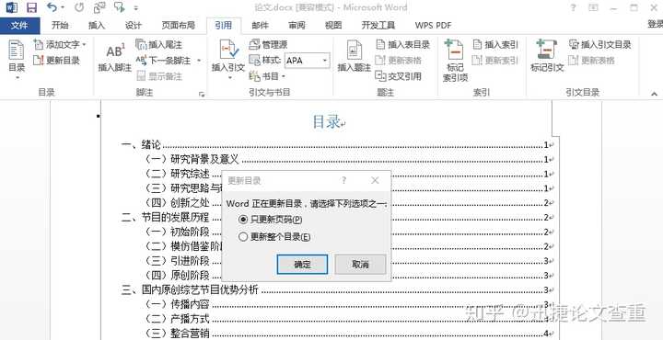Click the 二、节目的发展历程 entry
The image size is (663, 340).
pyautogui.click(x=337, y=218)
